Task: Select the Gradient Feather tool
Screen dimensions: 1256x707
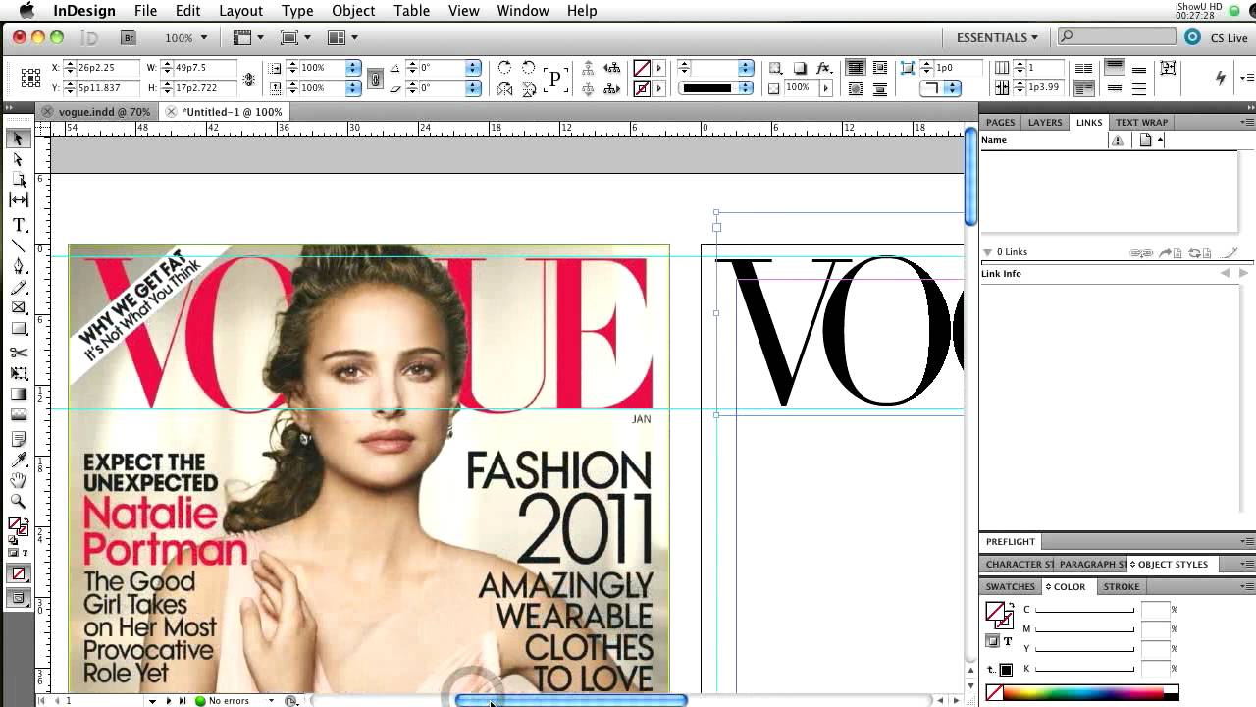Action: (18, 414)
